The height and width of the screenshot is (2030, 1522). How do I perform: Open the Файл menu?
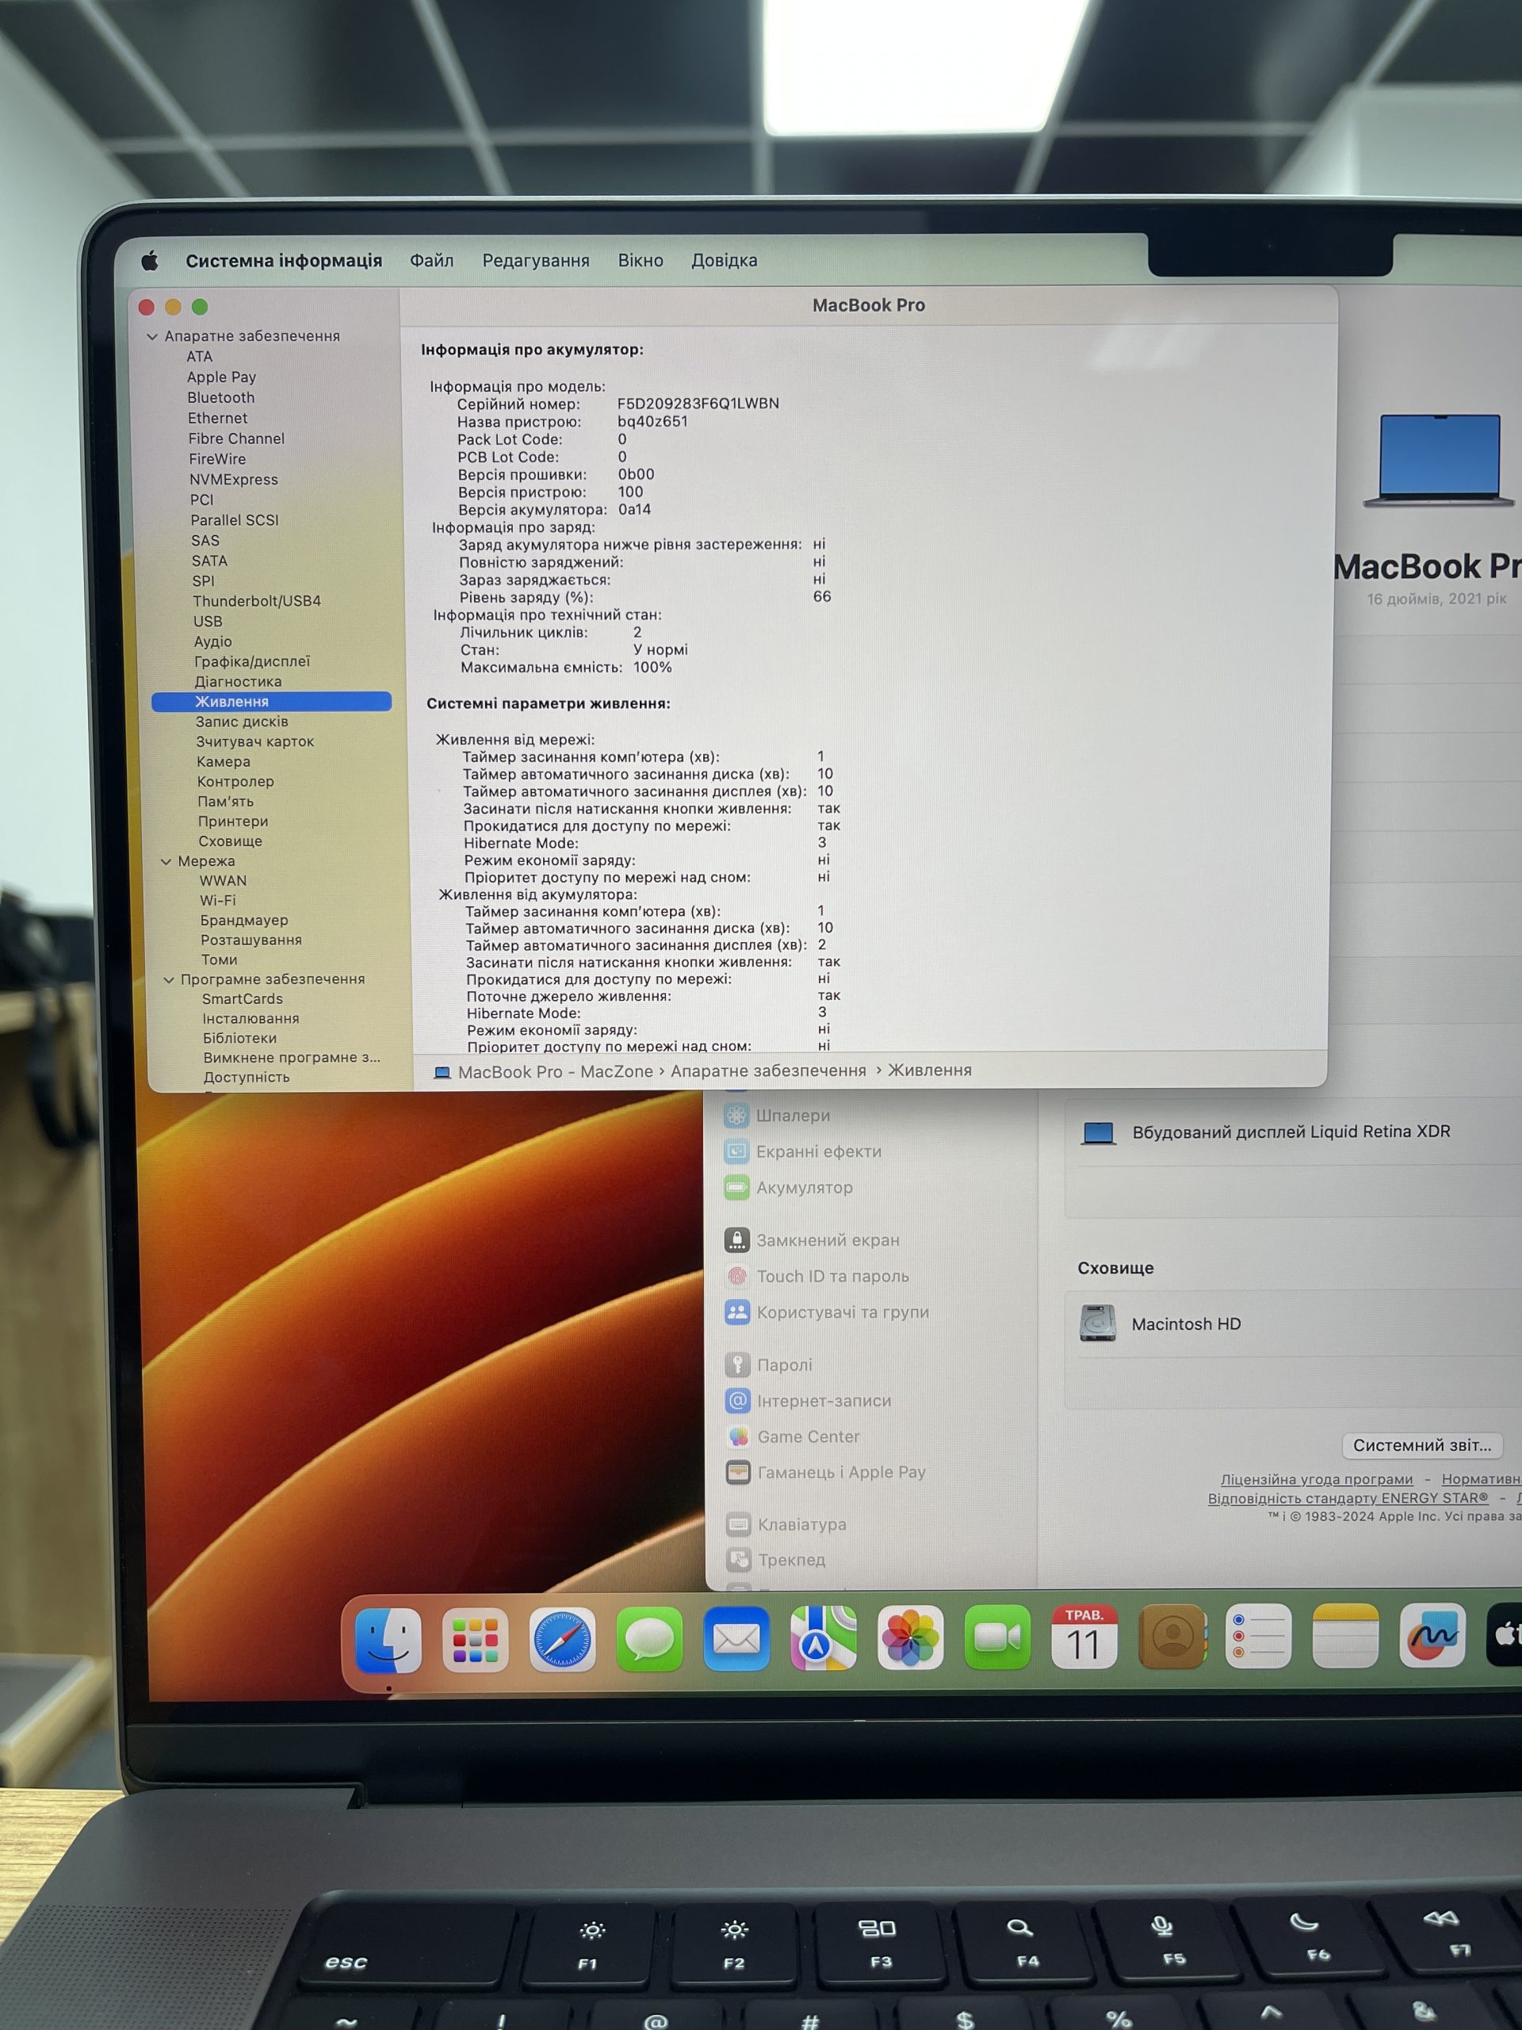tap(431, 261)
